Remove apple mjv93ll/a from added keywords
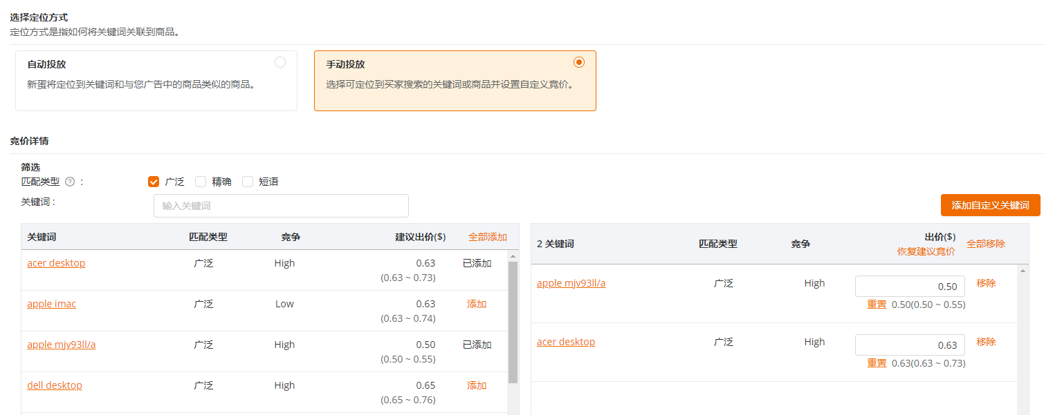This screenshot has width=1044, height=415. (986, 283)
